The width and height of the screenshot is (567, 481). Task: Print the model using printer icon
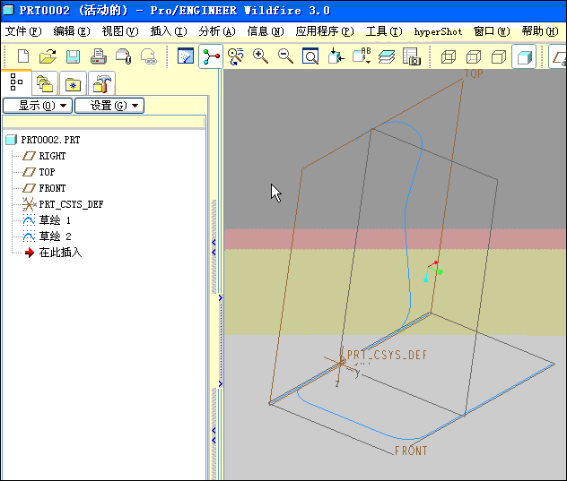click(x=98, y=56)
